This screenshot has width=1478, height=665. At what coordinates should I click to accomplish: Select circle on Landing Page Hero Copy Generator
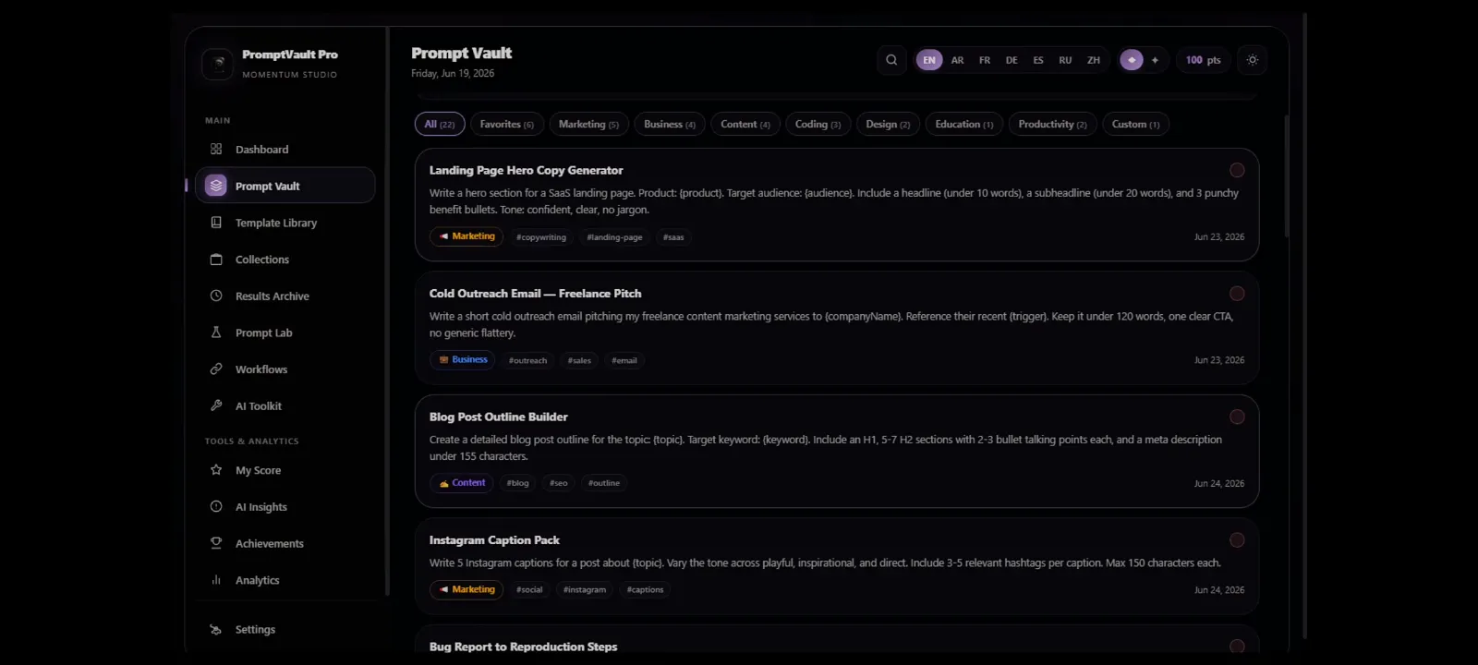click(1237, 170)
